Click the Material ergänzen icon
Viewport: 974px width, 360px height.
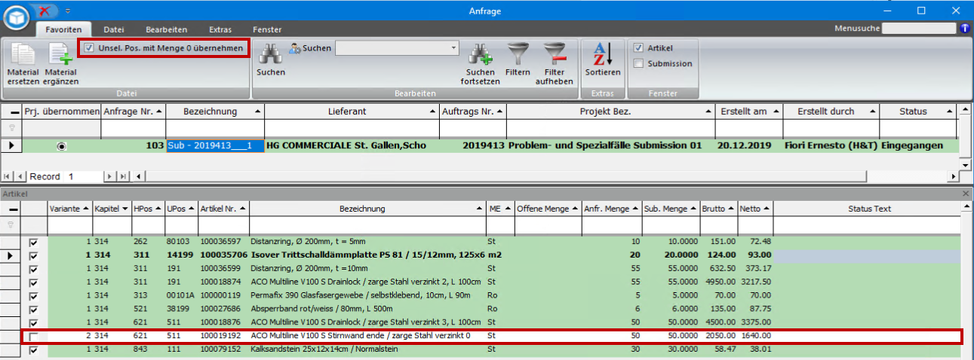[60, 55]
